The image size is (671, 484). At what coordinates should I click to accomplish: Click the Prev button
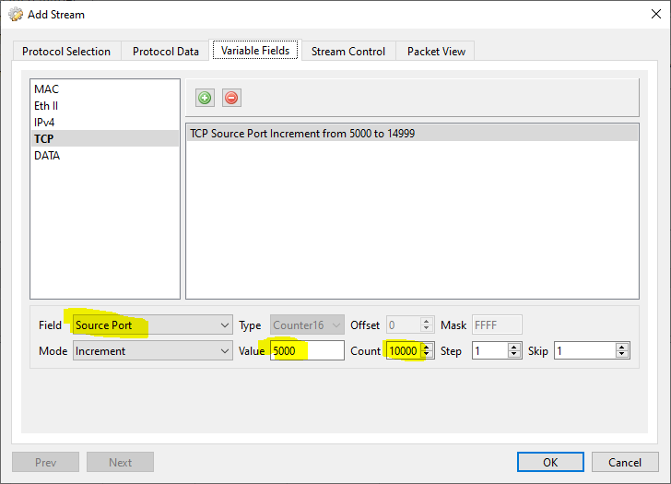(45, 462)
